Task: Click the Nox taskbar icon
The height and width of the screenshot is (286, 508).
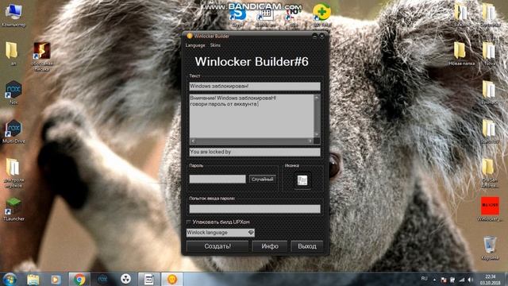Action: pos(102,279)
